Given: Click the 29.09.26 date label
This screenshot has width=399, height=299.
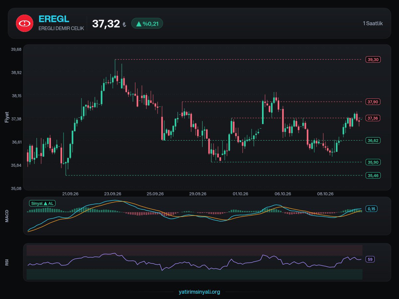Looking at the screenshot, I should coord(198,194).
